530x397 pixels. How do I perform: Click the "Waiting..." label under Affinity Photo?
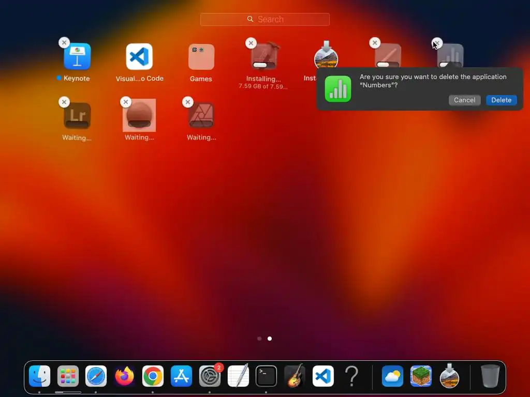point(201,138)
